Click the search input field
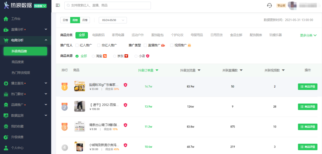This screenshot has height=154, width=322. [x=108, y=6]
